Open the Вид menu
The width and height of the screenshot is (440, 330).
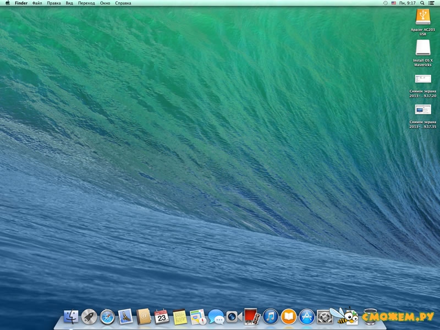[x=69, y=3]
